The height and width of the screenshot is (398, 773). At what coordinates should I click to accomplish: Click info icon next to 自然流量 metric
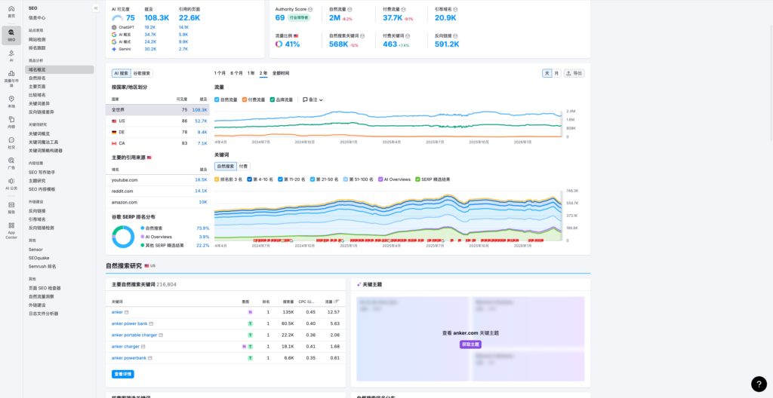(350, 9)
